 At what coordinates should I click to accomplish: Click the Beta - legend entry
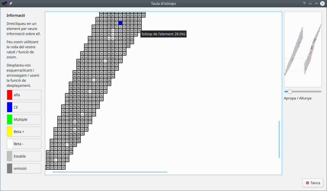[24, 144]
